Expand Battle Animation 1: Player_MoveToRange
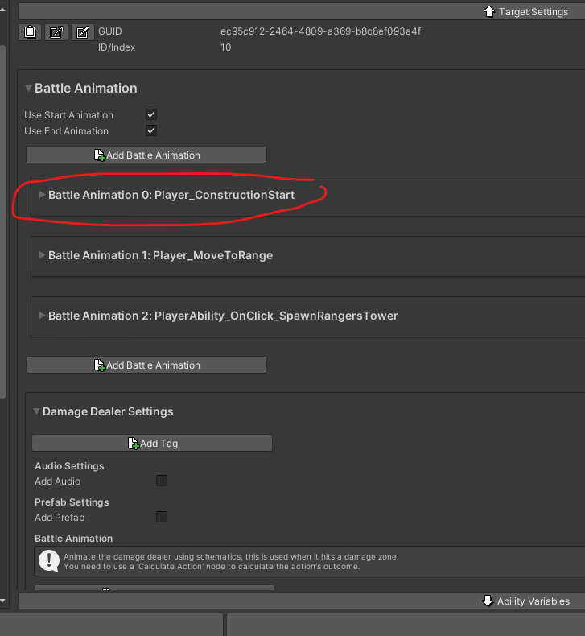 (42, 254)
